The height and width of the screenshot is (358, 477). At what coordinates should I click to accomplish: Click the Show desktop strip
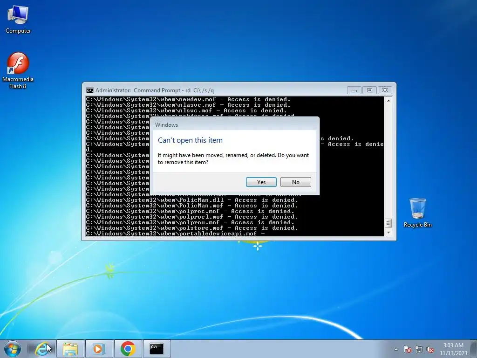point(474,349)
